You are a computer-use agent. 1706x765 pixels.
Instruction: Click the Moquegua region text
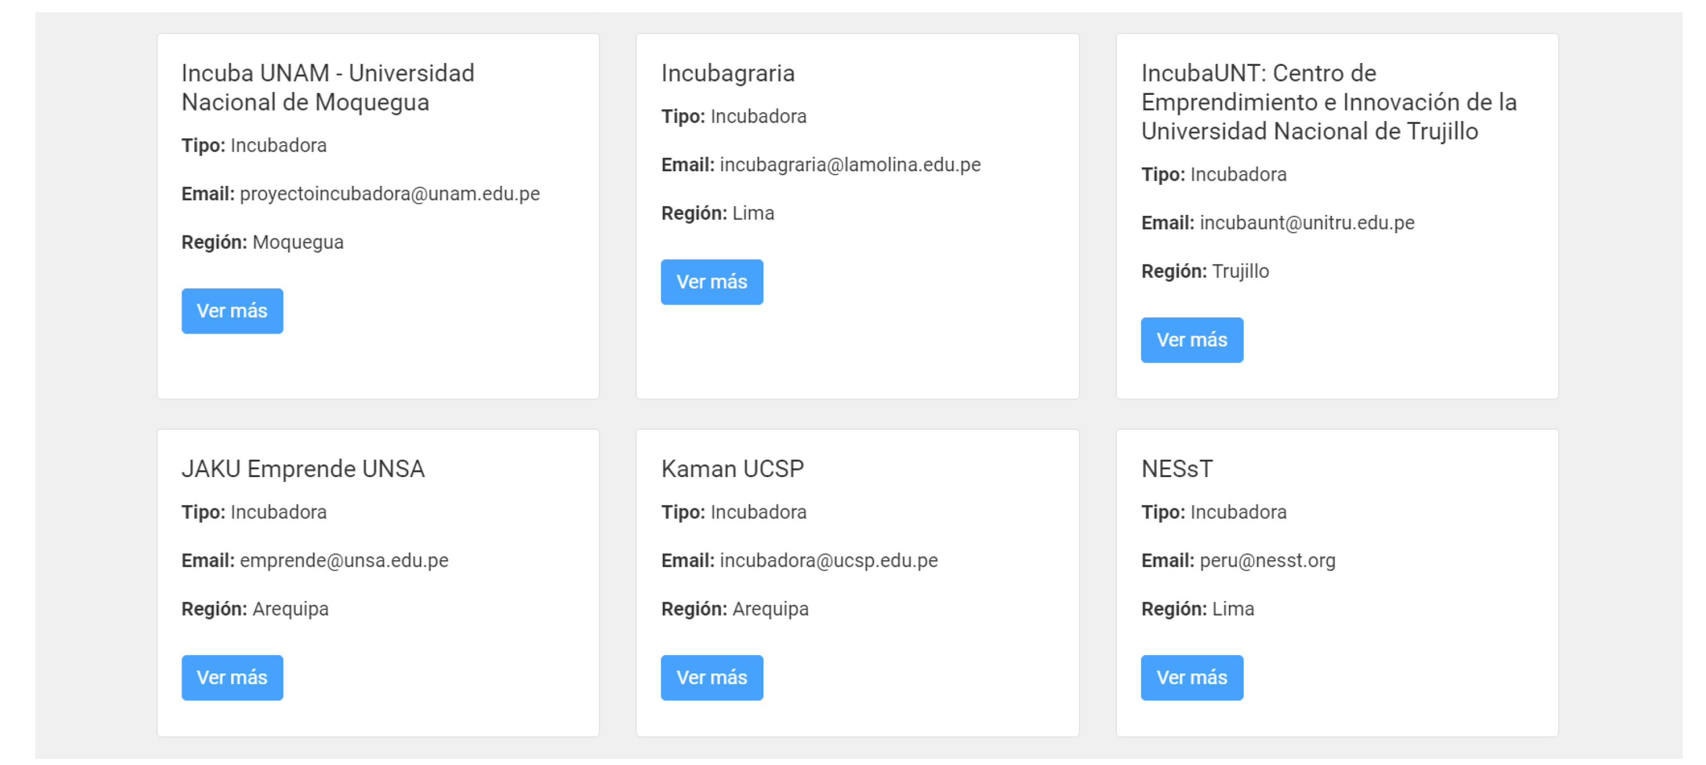pyautogui.click(x=298, y=242)
